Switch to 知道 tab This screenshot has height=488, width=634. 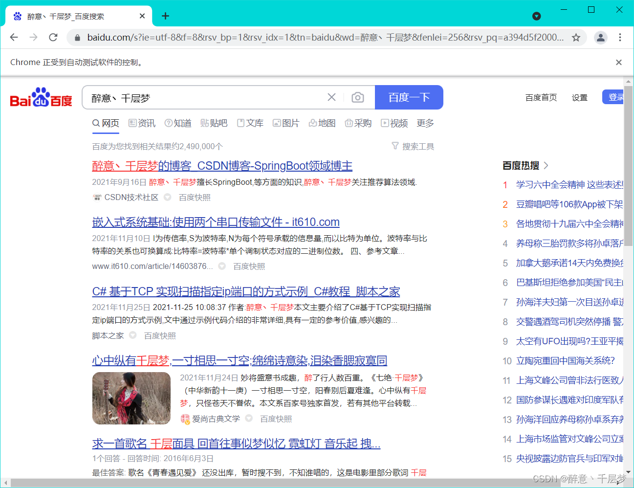pos(178,123)
